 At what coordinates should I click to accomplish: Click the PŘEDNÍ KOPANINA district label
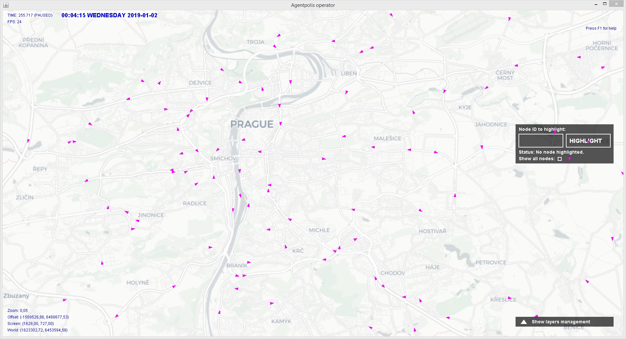pyautogui.click(x=33, y=42)
